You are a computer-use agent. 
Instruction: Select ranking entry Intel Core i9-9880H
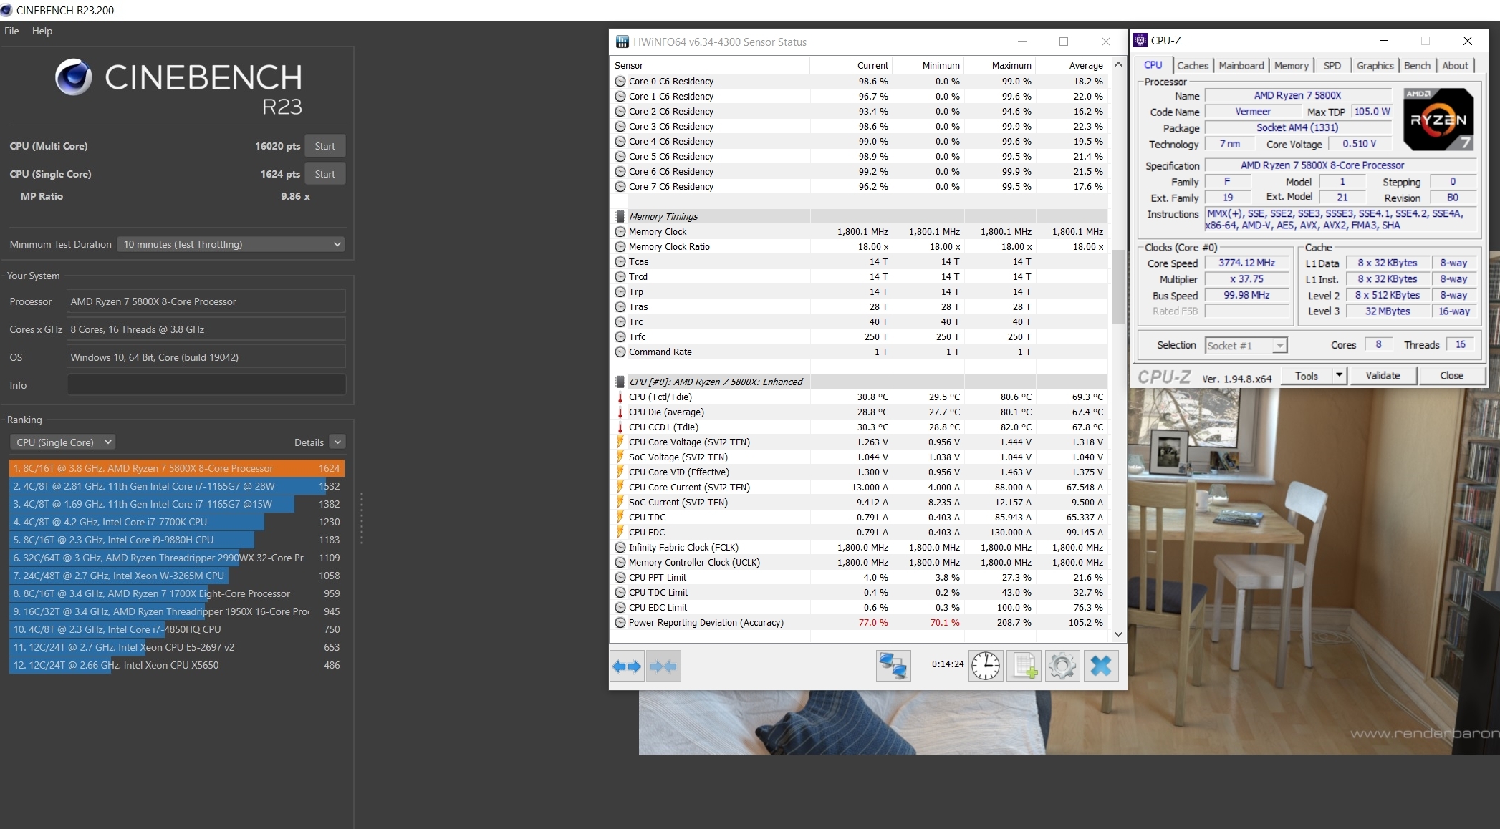[x=177, y=540]
